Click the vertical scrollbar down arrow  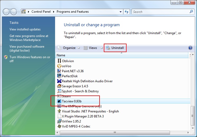193,128
